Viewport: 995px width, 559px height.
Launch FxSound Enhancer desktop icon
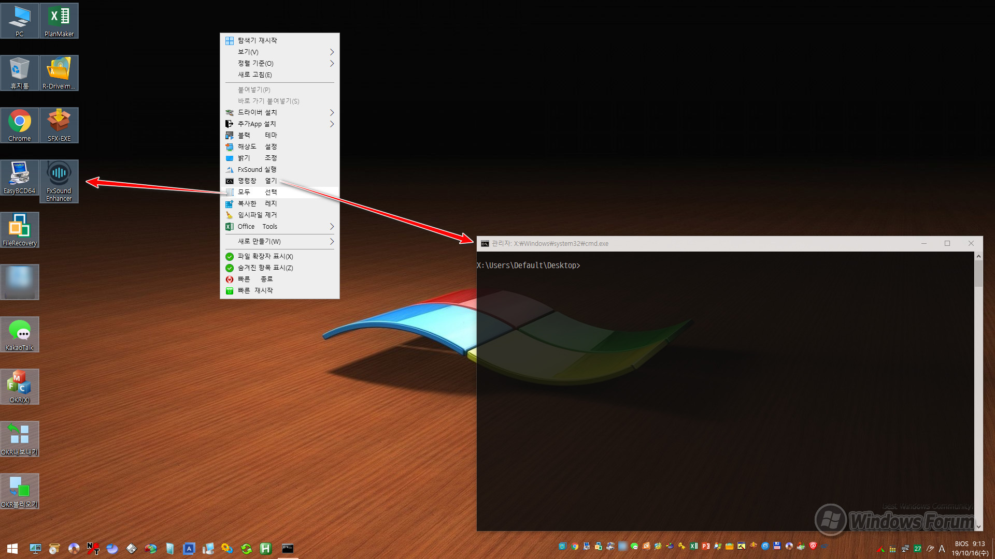point(59,181)
